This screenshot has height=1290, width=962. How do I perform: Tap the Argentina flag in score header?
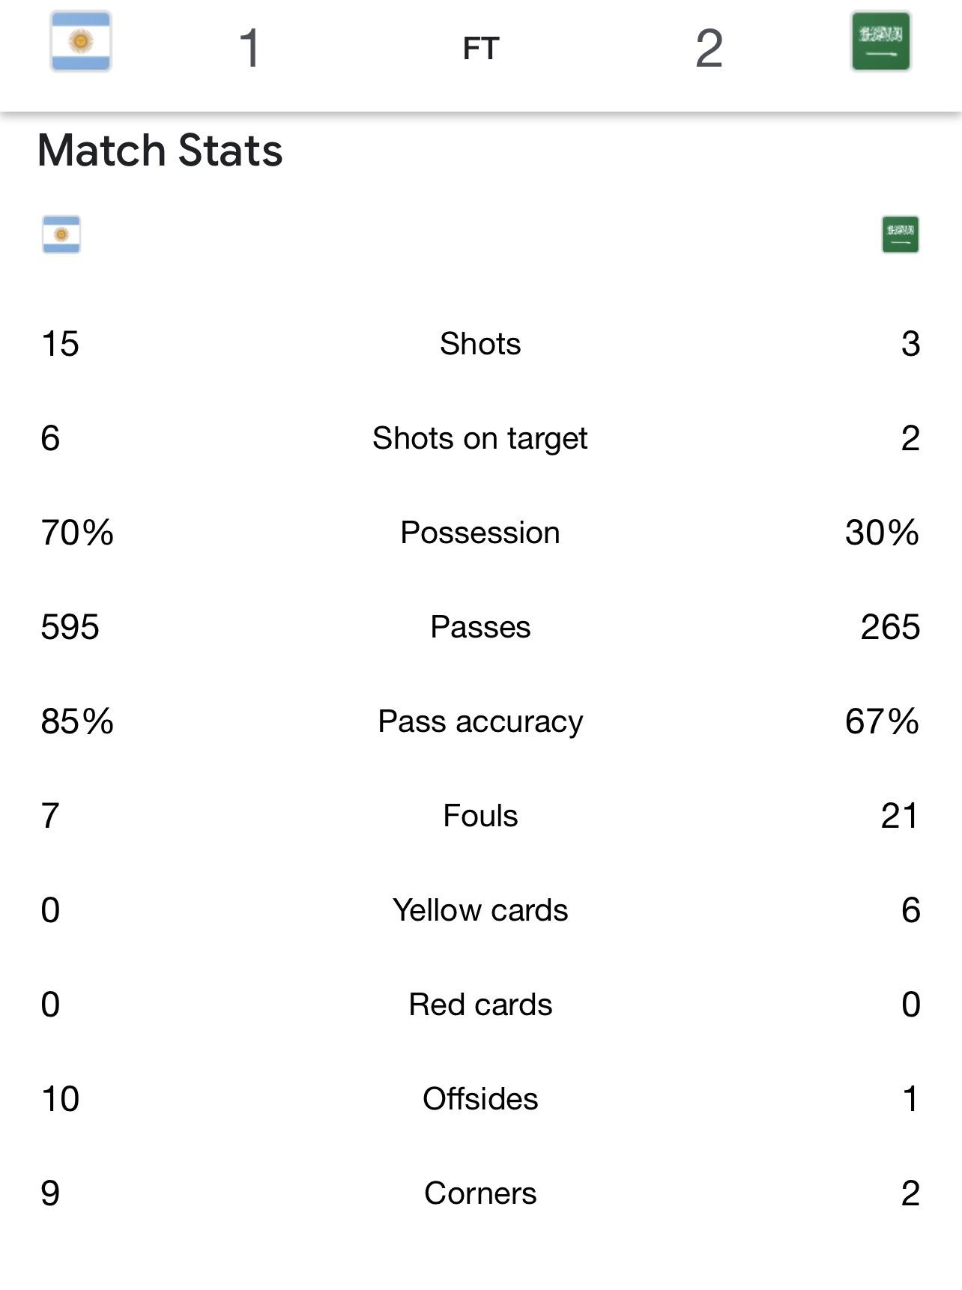pos(81,41)
